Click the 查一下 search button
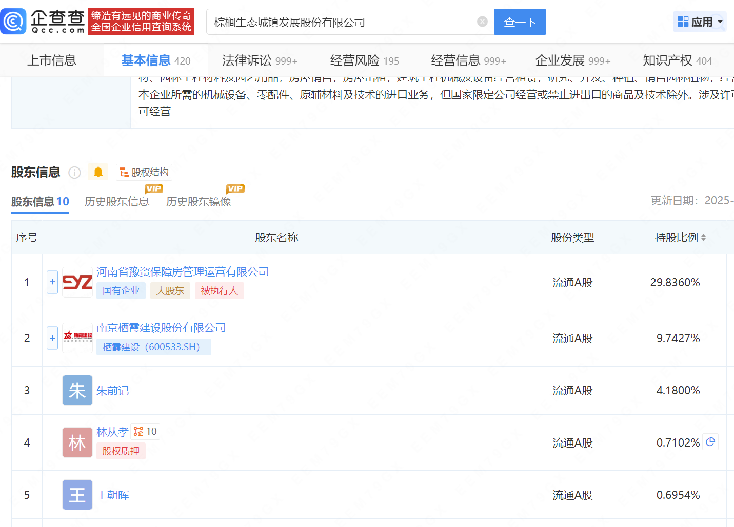 point(520,22)
